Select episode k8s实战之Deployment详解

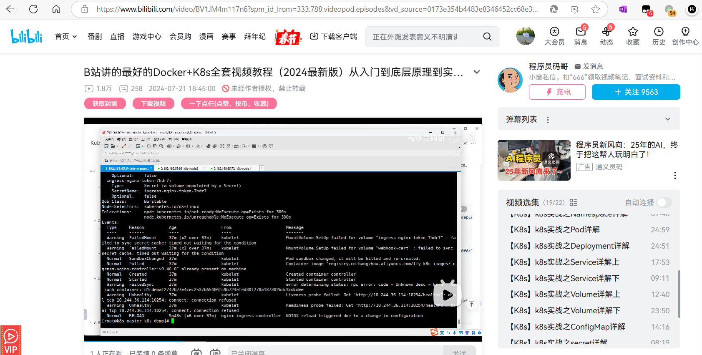point(589,246)
